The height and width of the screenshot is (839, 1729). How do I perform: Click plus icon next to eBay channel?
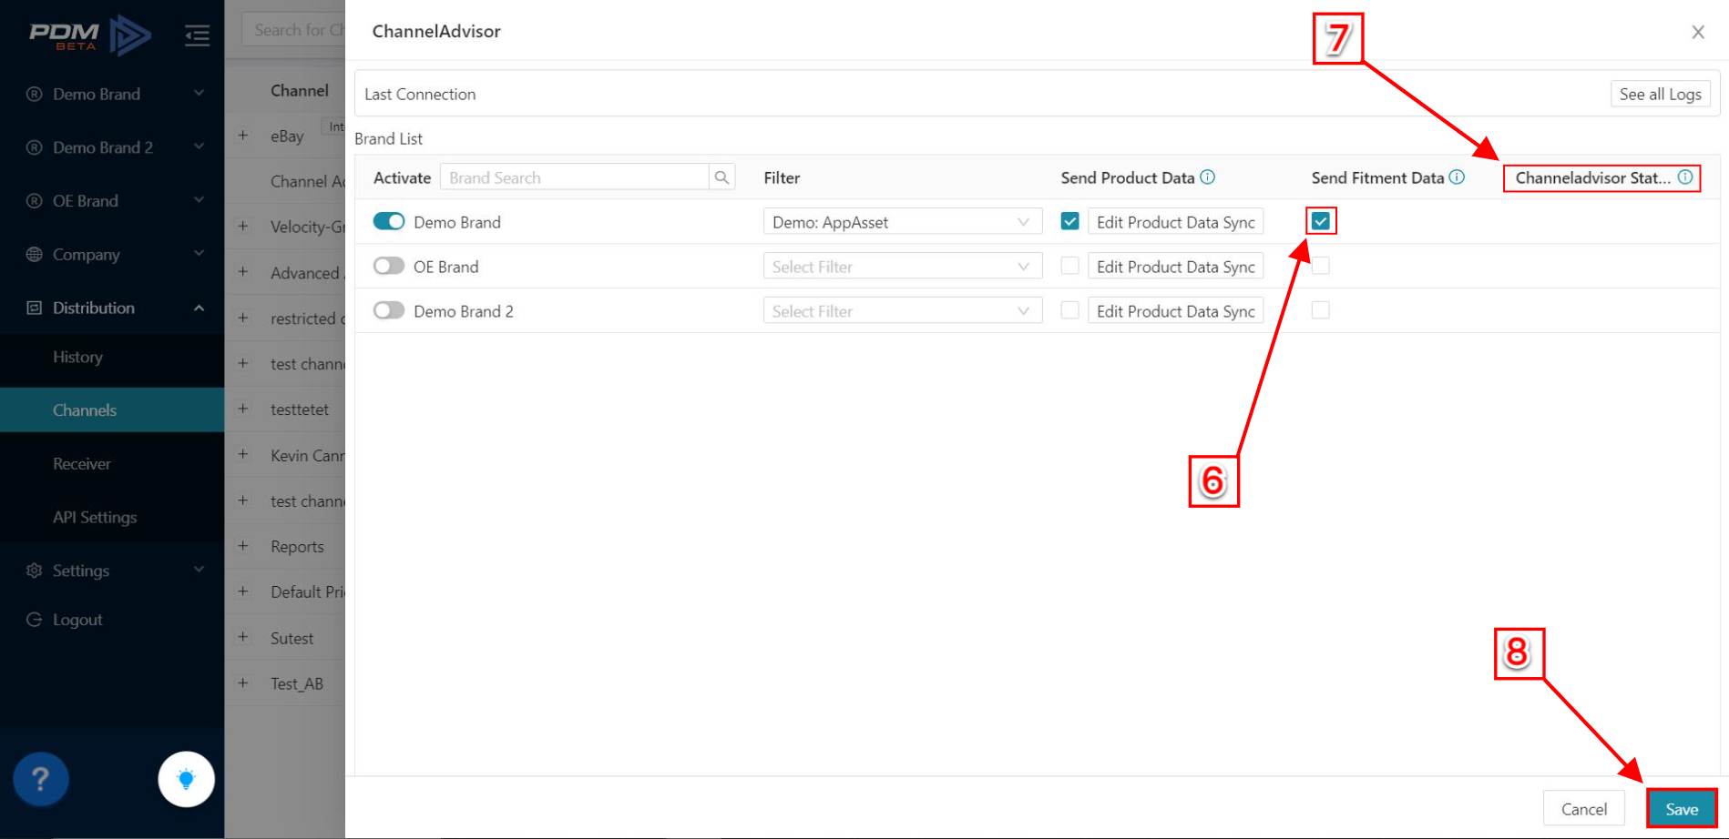[243, 136]
